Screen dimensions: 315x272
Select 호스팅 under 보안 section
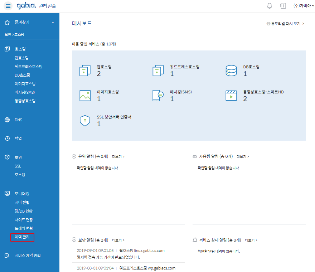[20, 175]
